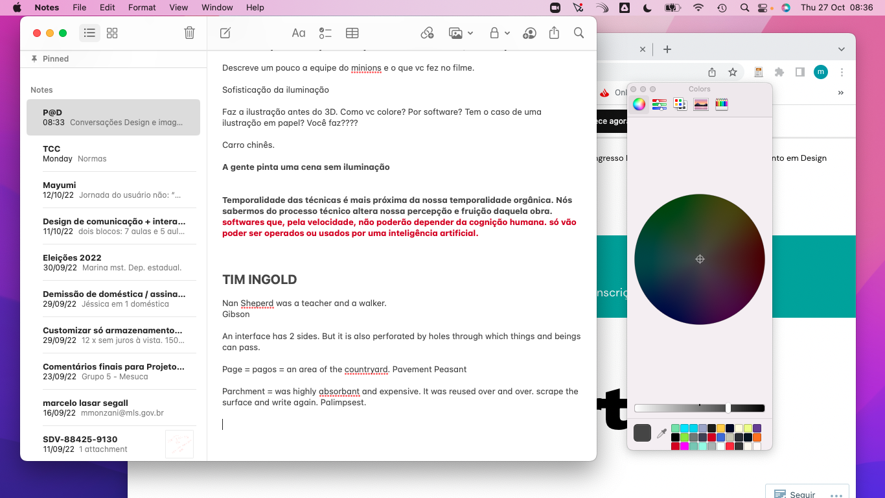This screenshot has width=885, height=498.
Task: Close the Chrome tab
Action: (643, 49)
